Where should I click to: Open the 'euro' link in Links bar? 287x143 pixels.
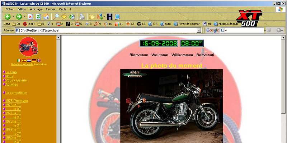[165, 24]
